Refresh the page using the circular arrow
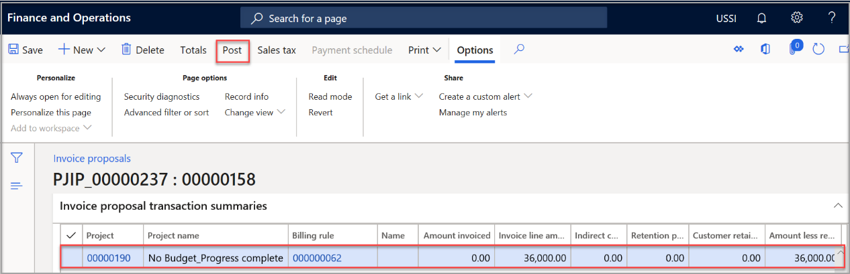The width and height of the screenshot is (850, 274). click(818, 50)
